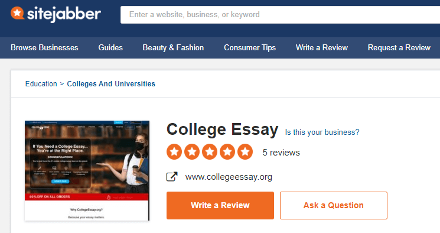Click the fourth orange rating star
The height and width of the screenshot is (233, 440).
point(227,152)
